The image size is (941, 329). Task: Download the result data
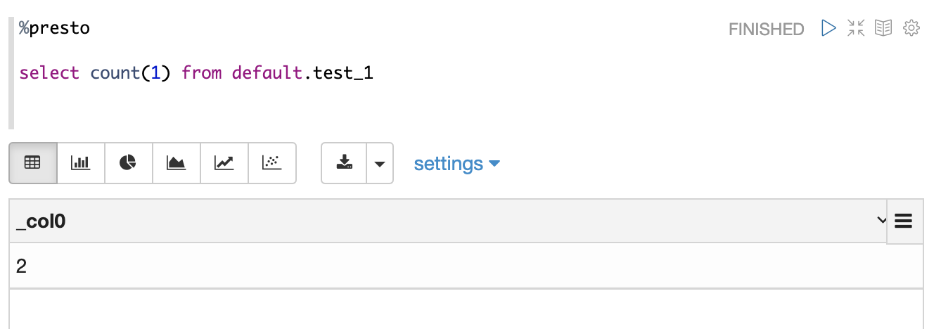click(x=344, y=163)
